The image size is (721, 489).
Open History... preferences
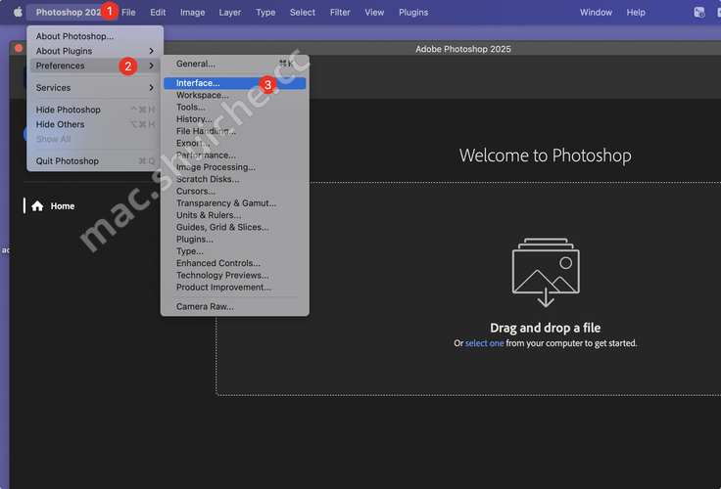pyautogui.click(x=234, y=119)
